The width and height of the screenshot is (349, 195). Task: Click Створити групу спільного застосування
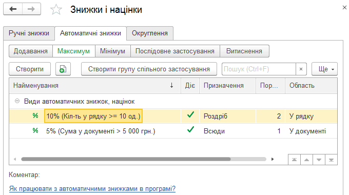tap(149, 69)
